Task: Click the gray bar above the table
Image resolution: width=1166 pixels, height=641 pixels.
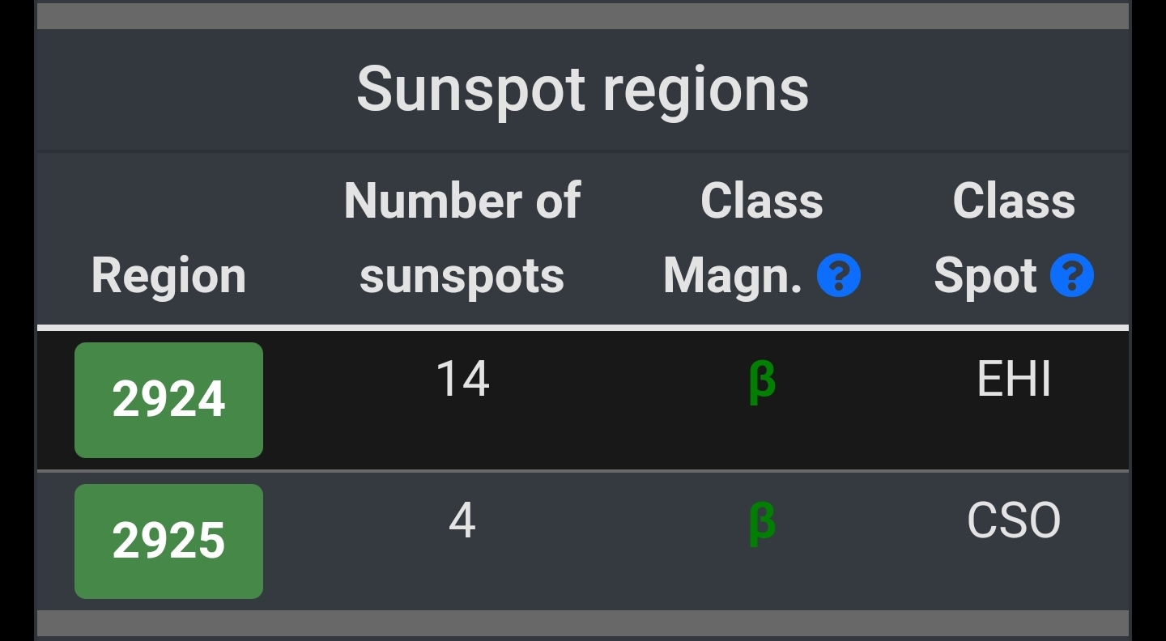Action: tap(583, 16)
